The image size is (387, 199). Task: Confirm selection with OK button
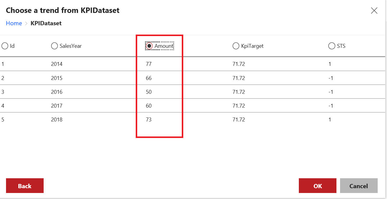pos(317,186)
